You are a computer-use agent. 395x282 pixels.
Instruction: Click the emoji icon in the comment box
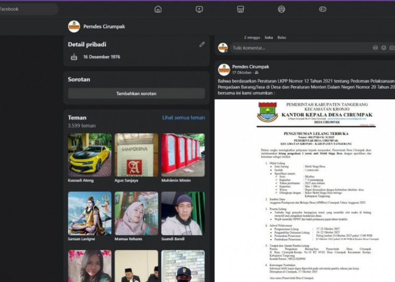coord(376,49)
